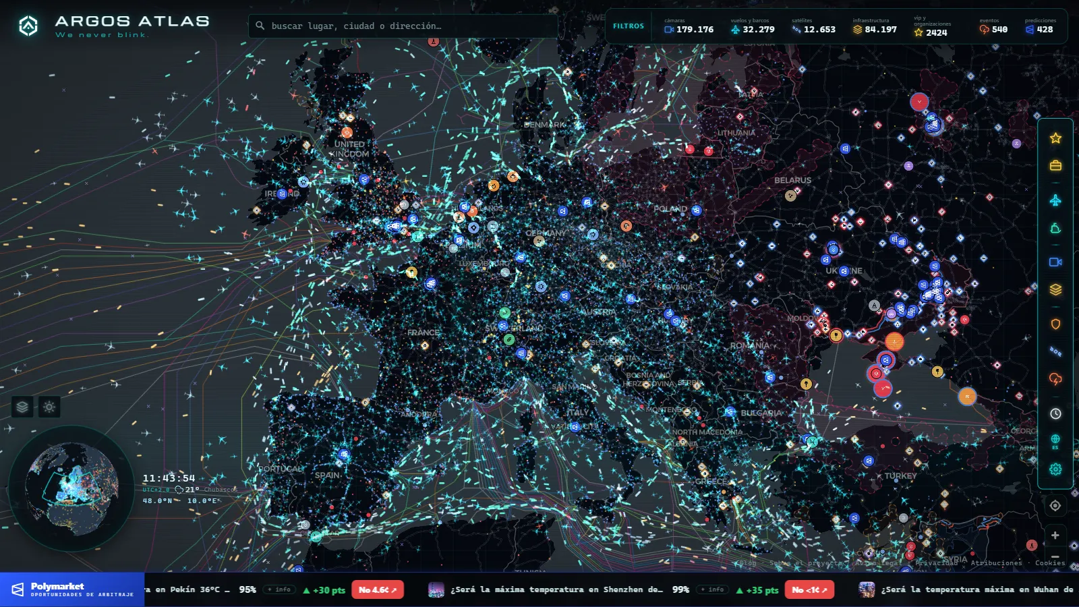
Task: Click the info badge beside 95%
Action: [x=280, y=589]
